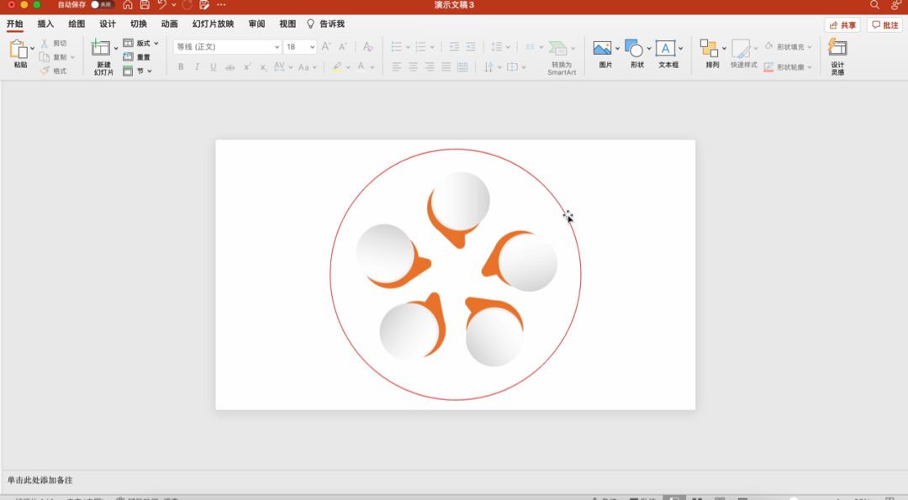Click the bulleted list icon
Viewport: 908px width, 500px height.
coord(397,47)
